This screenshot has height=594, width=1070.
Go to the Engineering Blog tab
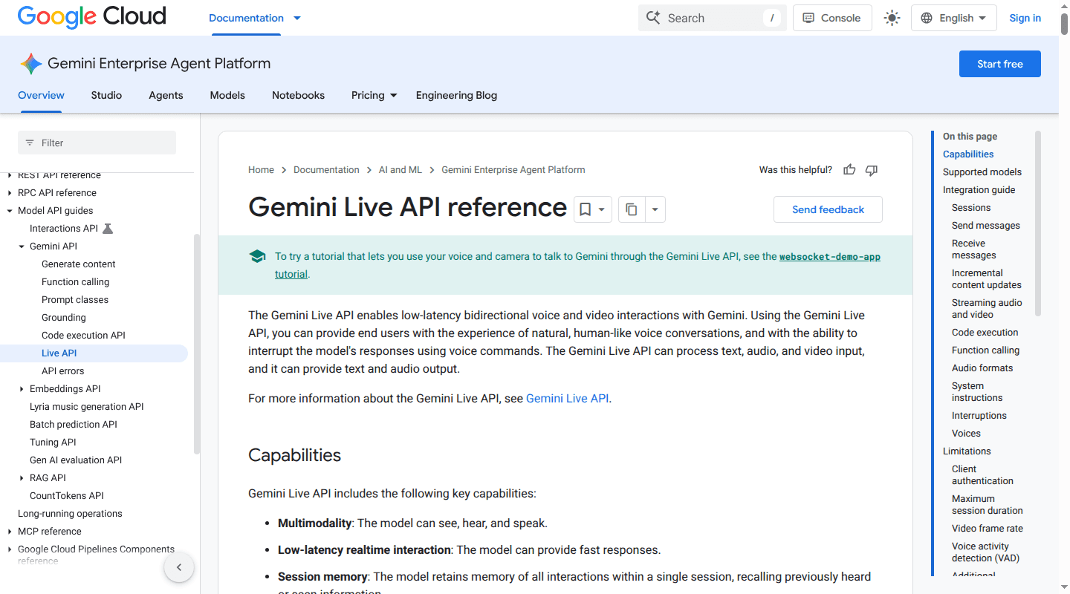point(456,95)
